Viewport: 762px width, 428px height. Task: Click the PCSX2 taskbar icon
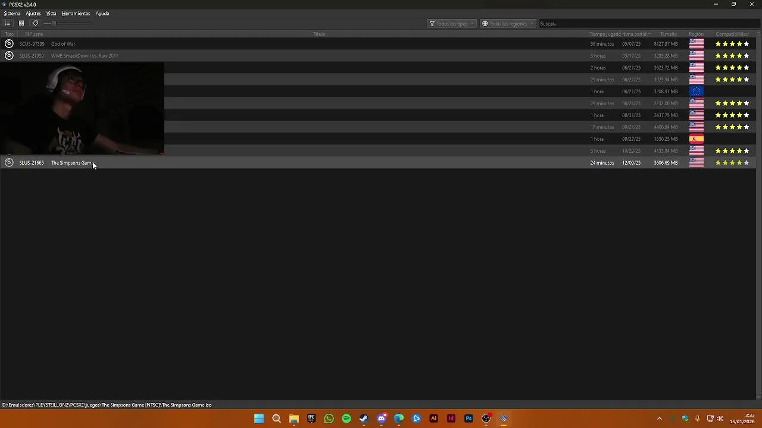point(504,418)
